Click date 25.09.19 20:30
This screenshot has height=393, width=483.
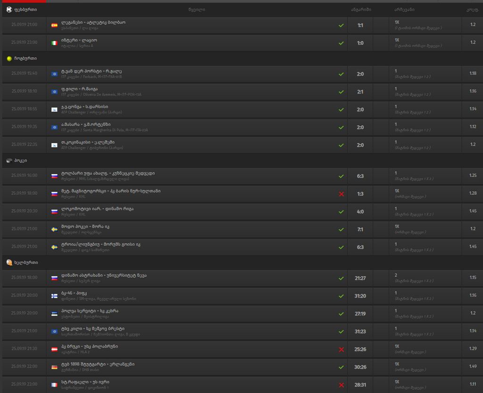click(25, 211)
